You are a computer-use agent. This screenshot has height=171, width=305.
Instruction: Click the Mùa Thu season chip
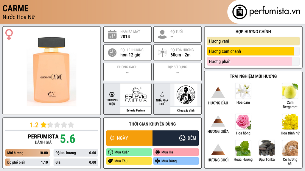129,161
